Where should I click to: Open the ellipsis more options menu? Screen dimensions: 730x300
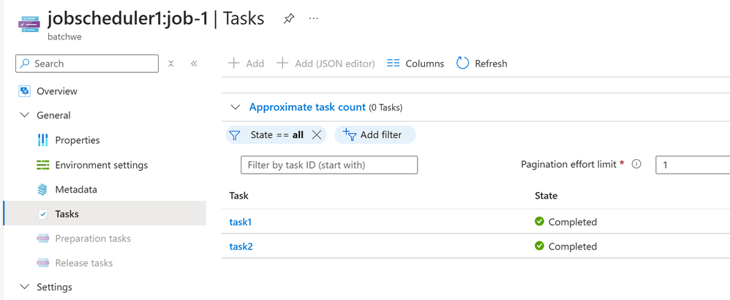coord(313,18)
